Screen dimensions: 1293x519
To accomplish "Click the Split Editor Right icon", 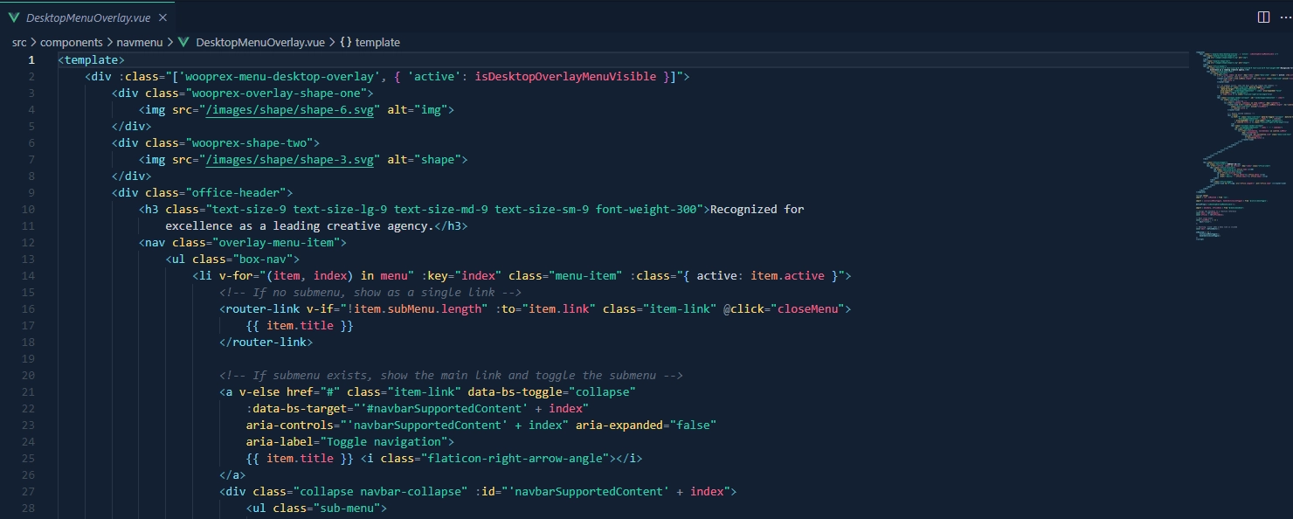I will (1263, 17).
